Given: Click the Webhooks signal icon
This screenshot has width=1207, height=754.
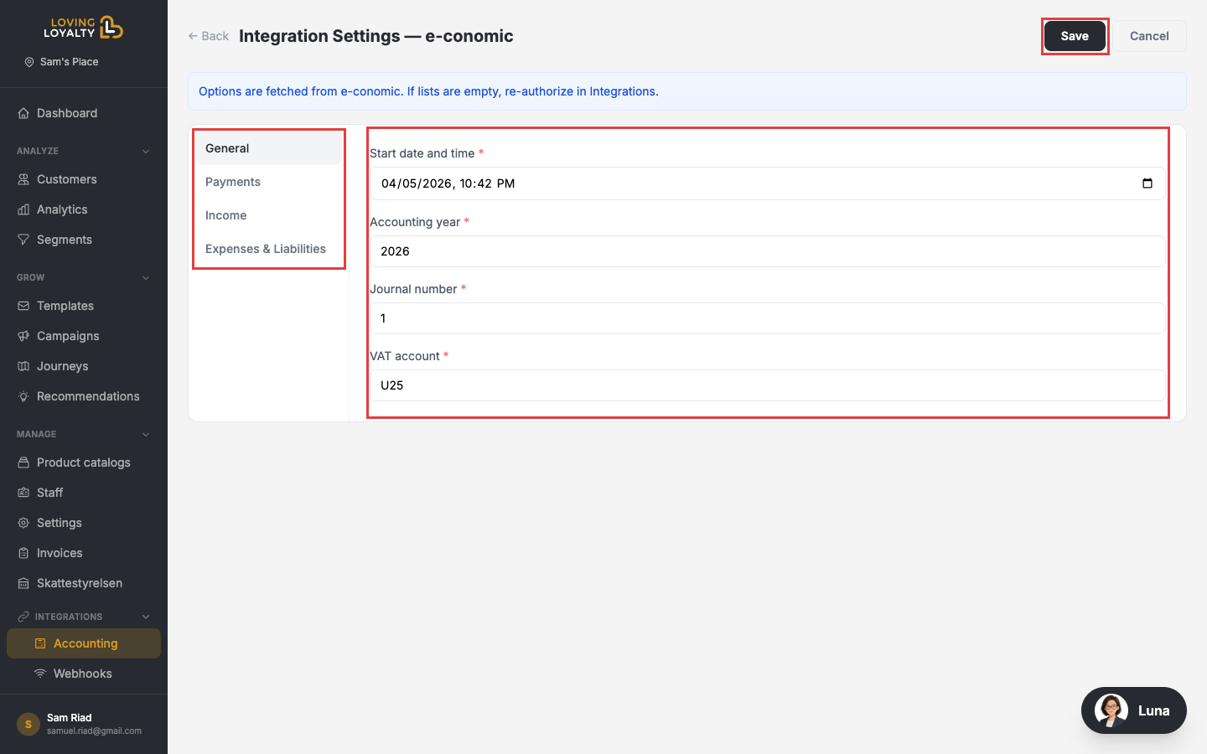Looking at the screenshot, I should [40, 674].
